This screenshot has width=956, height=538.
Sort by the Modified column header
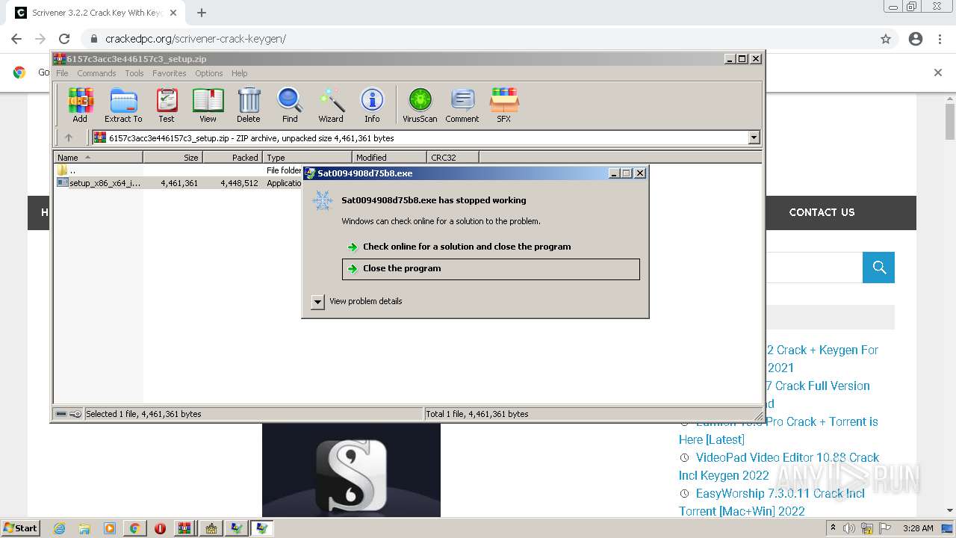389,157
